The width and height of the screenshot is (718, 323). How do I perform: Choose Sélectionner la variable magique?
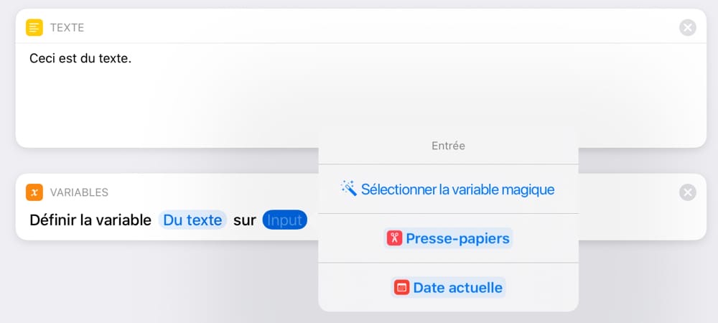click(x=448, y=189)
